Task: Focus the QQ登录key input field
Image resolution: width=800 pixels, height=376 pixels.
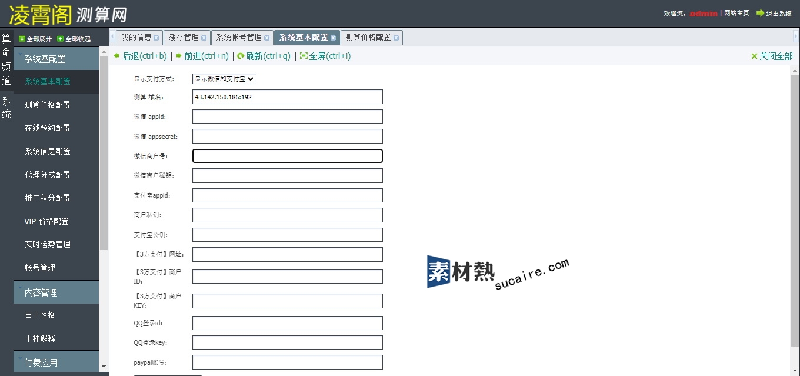Action: (x=288, y=342)
